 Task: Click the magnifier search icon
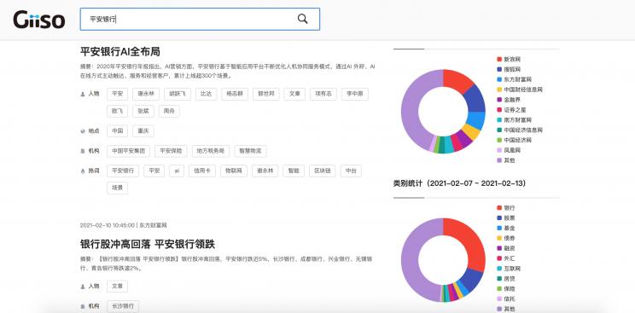pyautogui.click(x=302, y=19)
